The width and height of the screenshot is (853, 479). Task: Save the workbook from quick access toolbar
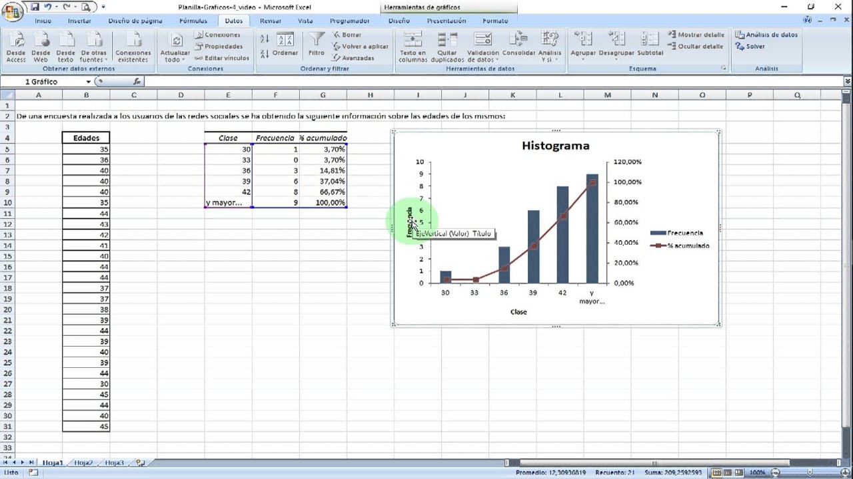click(x=34, y=7)
